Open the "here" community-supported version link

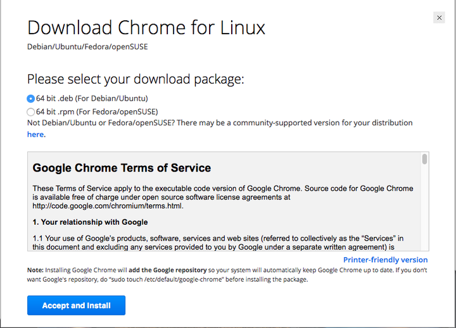click(35, 134)
